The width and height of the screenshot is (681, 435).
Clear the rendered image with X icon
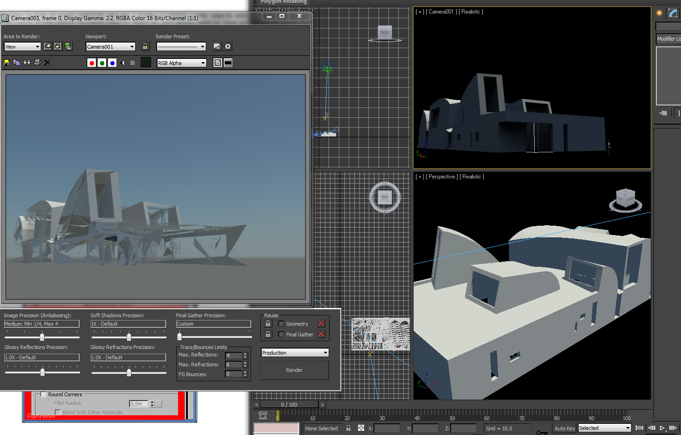click(x=47, y=63)
